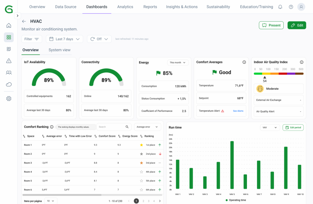Toggle the Room 1 gold star
313x204 pixels.
[141, 145]
